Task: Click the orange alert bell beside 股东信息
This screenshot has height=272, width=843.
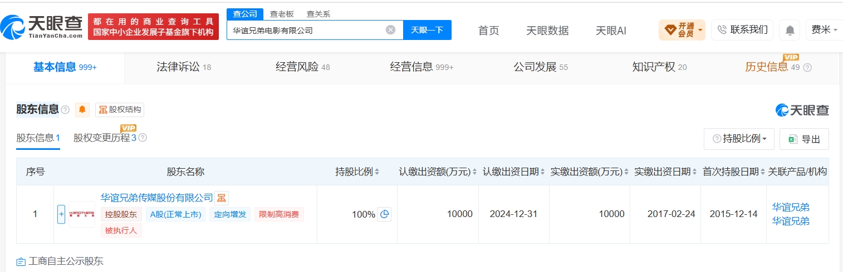Action: (x=82, y=109)
